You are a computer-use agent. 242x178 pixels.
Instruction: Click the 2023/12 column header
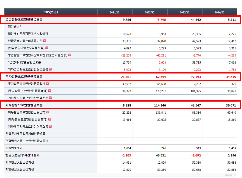point(185,12)
